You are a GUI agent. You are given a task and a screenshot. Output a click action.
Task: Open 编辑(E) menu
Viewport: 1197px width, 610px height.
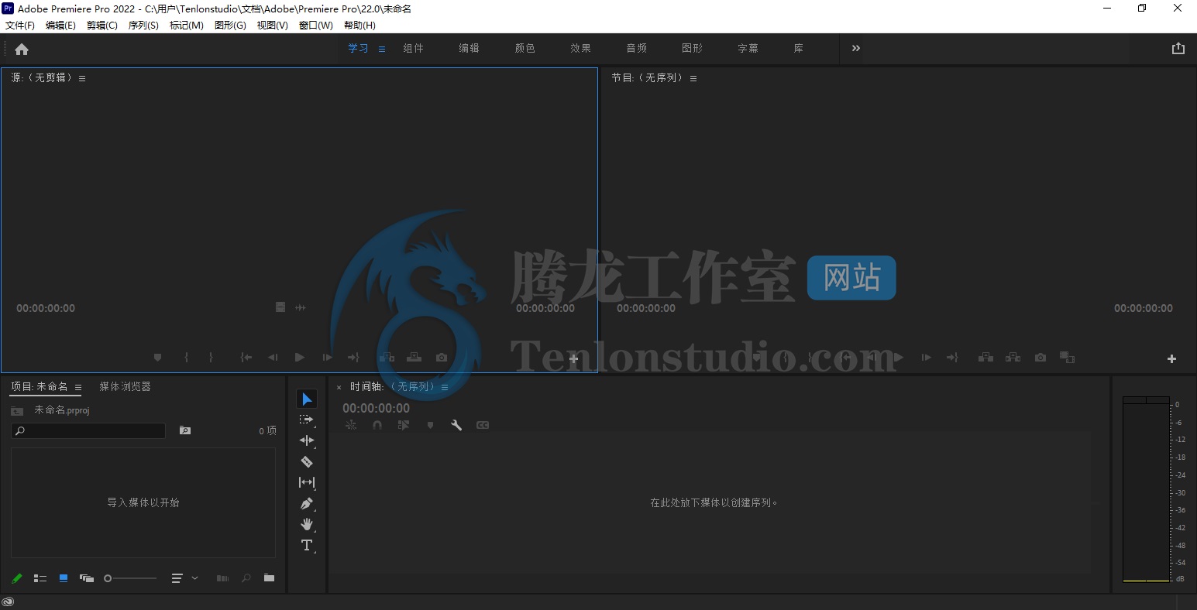60,26
